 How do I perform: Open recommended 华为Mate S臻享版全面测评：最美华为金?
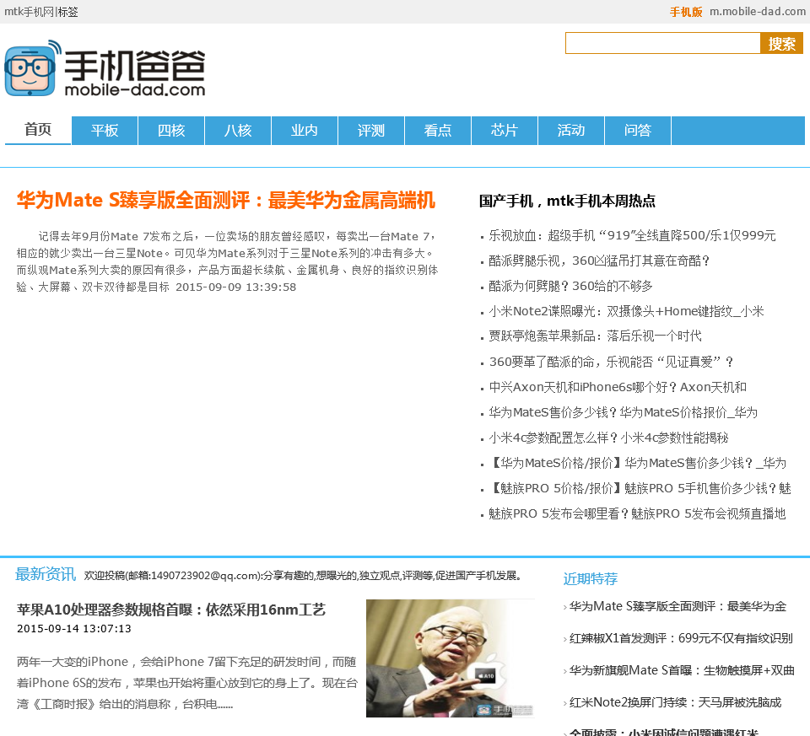(x=678, y=606)
